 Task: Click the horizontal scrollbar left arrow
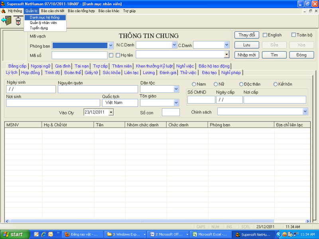(7, 221)
